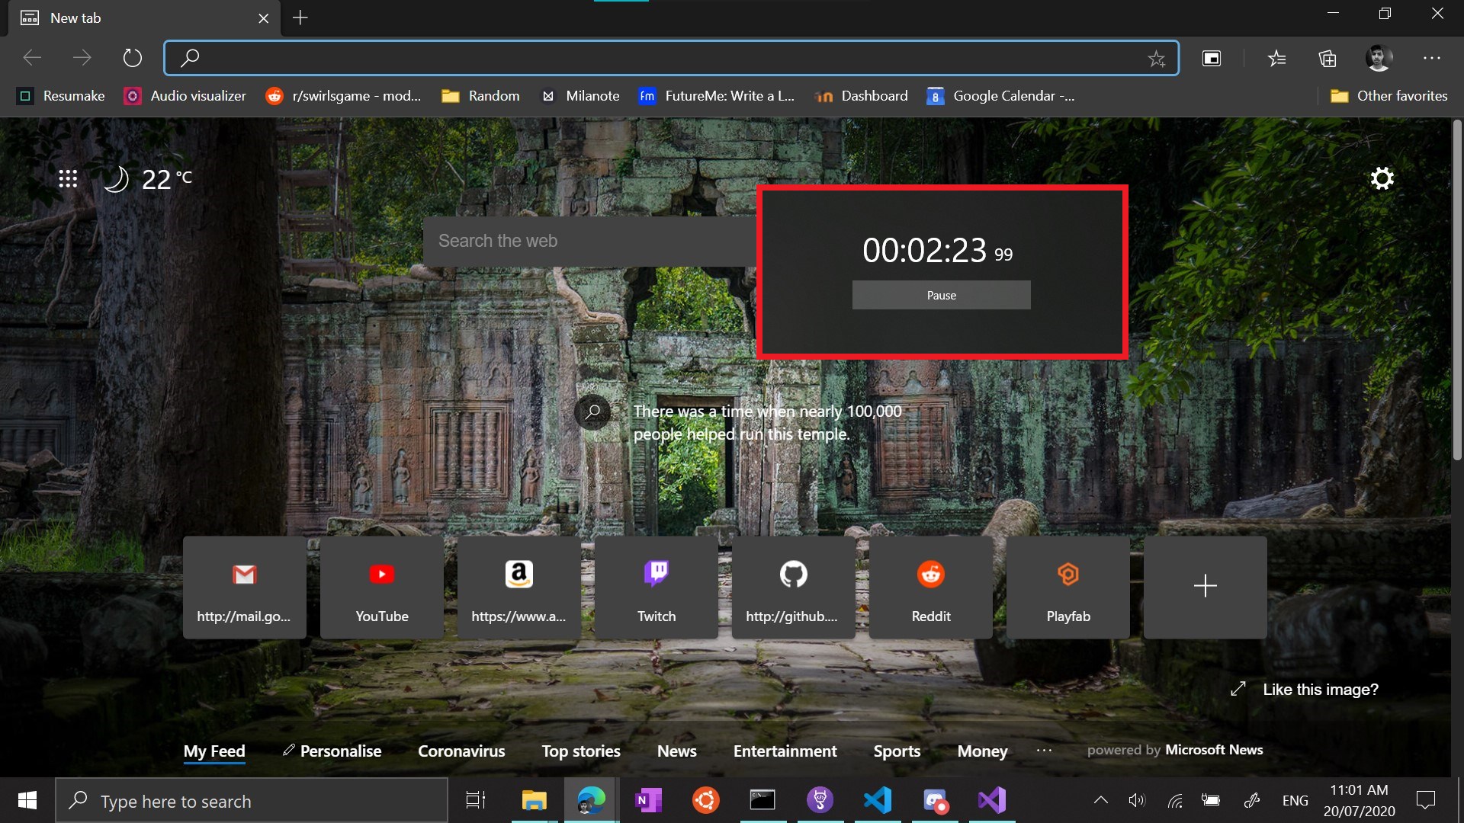This screenshot has height=823, width=1464.
Task: Pause the running stopwatch timer
Action: 941,295
